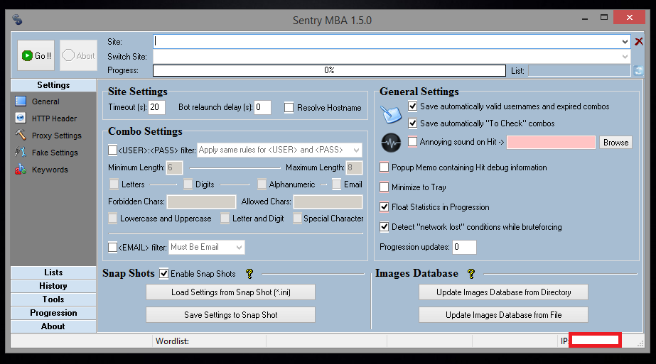The height and width of the screenshot is (364, 656).
Task: Enable Minimize to Tray
Action: [x=384, y=187]
